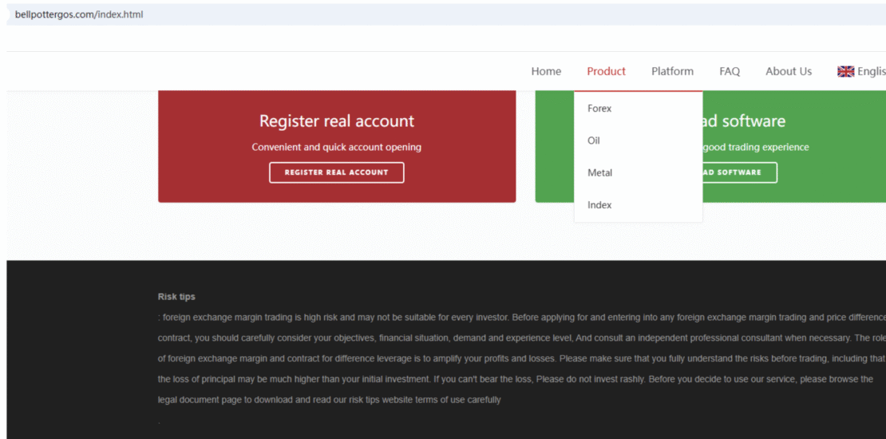Select Forex from the Product dropdown
This screenshot has width=886, height=439.
[x=599, y=109]
